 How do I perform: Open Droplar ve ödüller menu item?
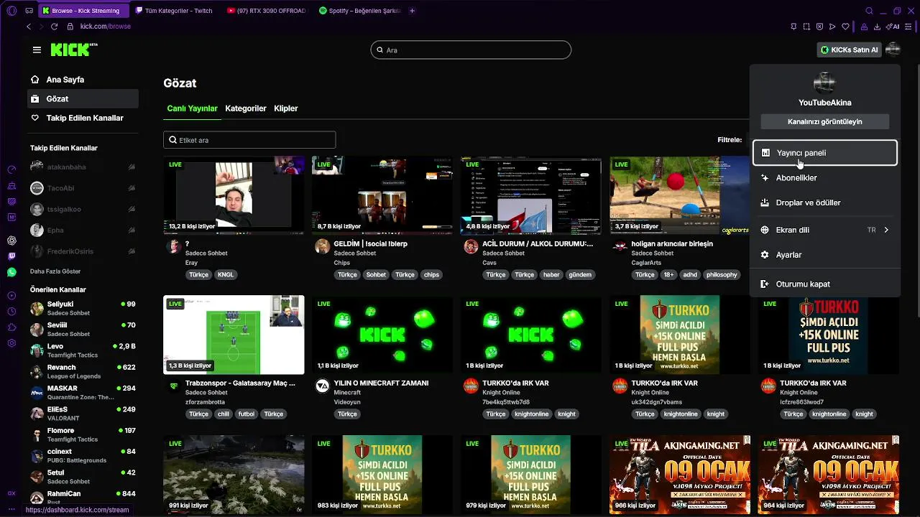[x=825, y=202]
